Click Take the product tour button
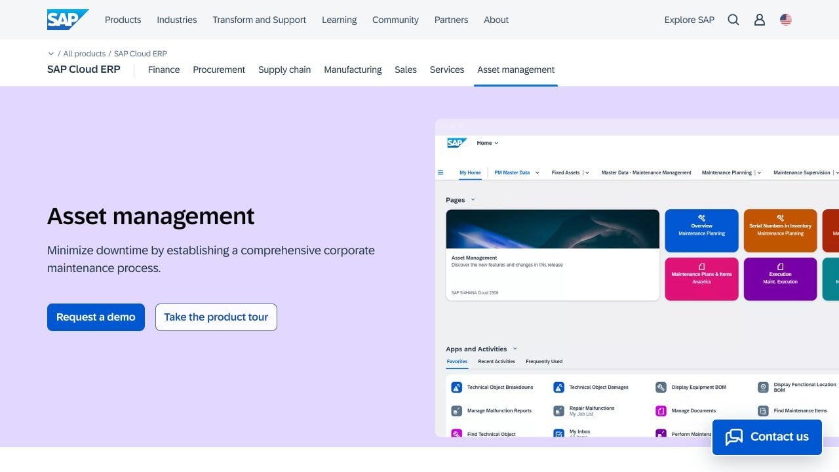The width and height of the screenshot is (839, 472). point(216,317)
